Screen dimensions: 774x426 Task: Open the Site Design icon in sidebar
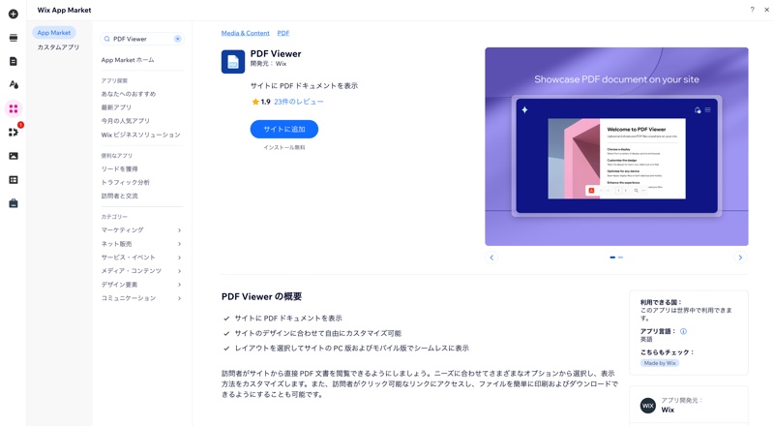(x=14, y=84)
